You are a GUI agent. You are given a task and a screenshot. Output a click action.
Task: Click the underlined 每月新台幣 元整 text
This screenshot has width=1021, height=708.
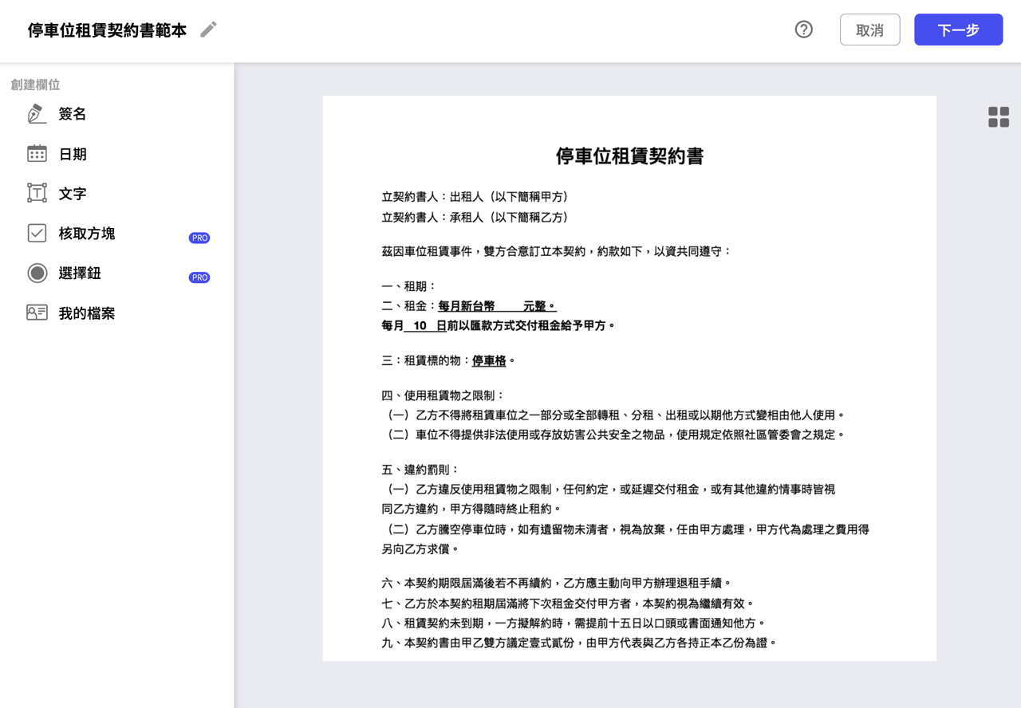[x=497, y=306]
